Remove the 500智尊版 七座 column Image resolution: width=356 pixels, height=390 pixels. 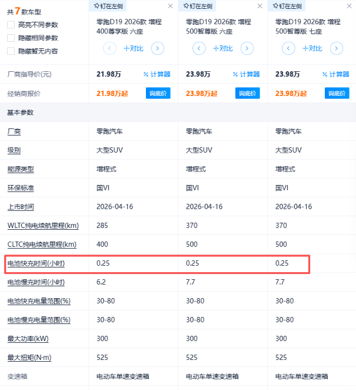coord(350,6)
